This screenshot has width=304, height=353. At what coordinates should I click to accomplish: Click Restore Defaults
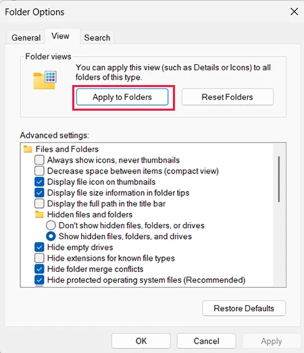(244, 308)
